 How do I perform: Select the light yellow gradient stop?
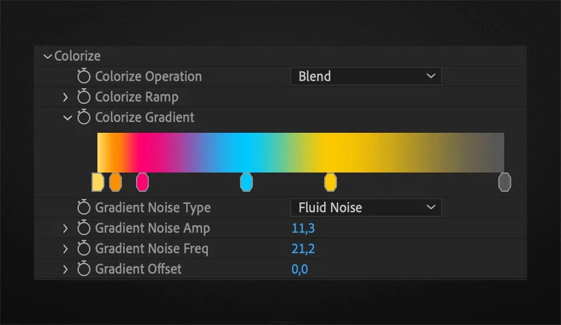coord(98,182)
